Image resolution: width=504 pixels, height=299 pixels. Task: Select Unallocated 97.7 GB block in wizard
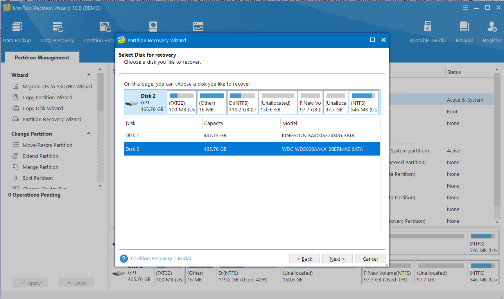click(336, 102)
